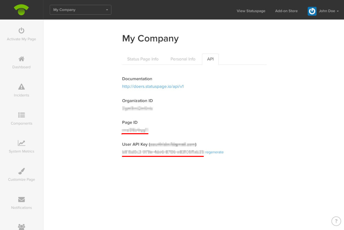This screenshot has height=230, width=344.
Task: Switch to the Status Page Info tab
Action: pyautogui.click(x=143, y=59)
